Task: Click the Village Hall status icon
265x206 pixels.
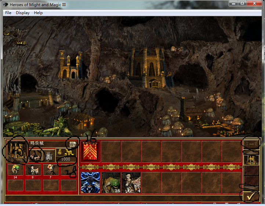Action: 36,155
